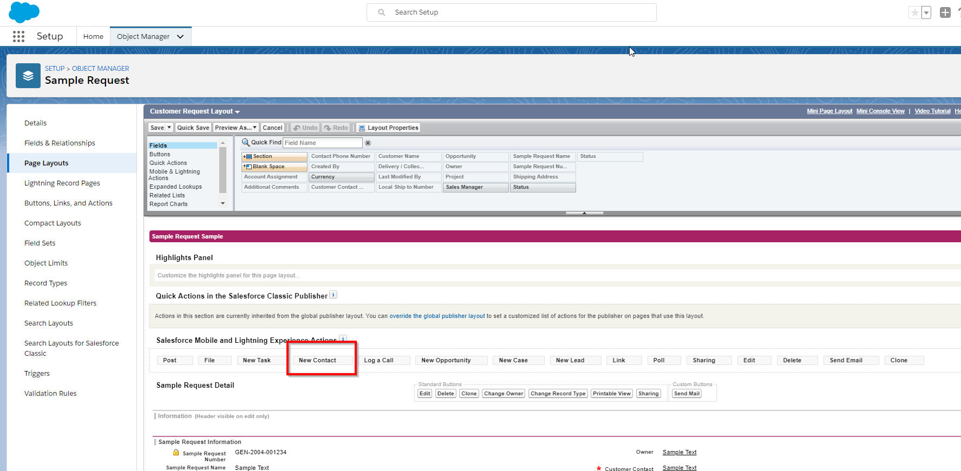Select the Blank Space palette element
This screenshot has width=961, height=471.
click(274, 167)
